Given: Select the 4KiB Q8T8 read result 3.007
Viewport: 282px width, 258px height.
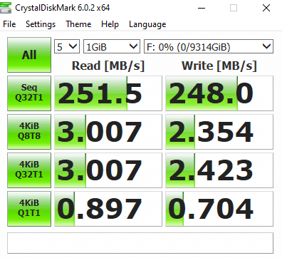Looking at the screenshot, I should tap(108, 132).
